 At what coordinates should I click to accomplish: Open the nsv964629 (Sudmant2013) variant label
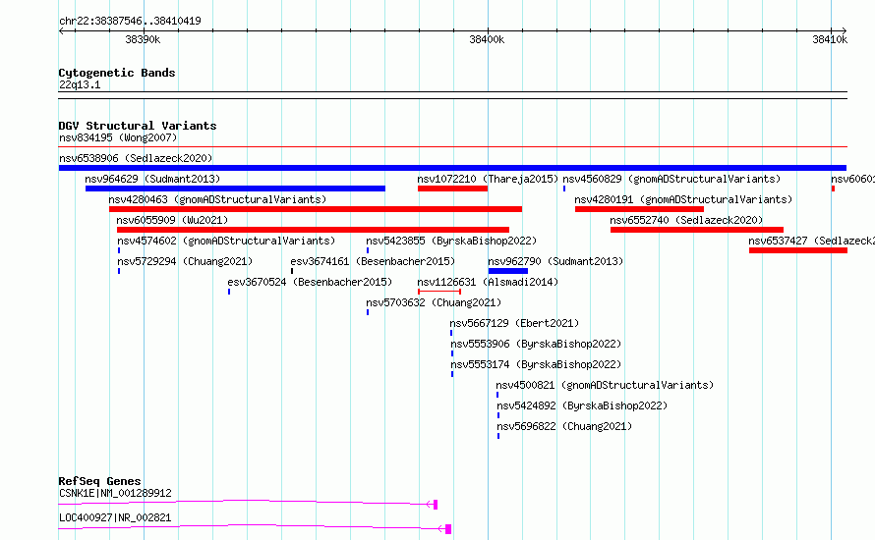coord(152,179)
